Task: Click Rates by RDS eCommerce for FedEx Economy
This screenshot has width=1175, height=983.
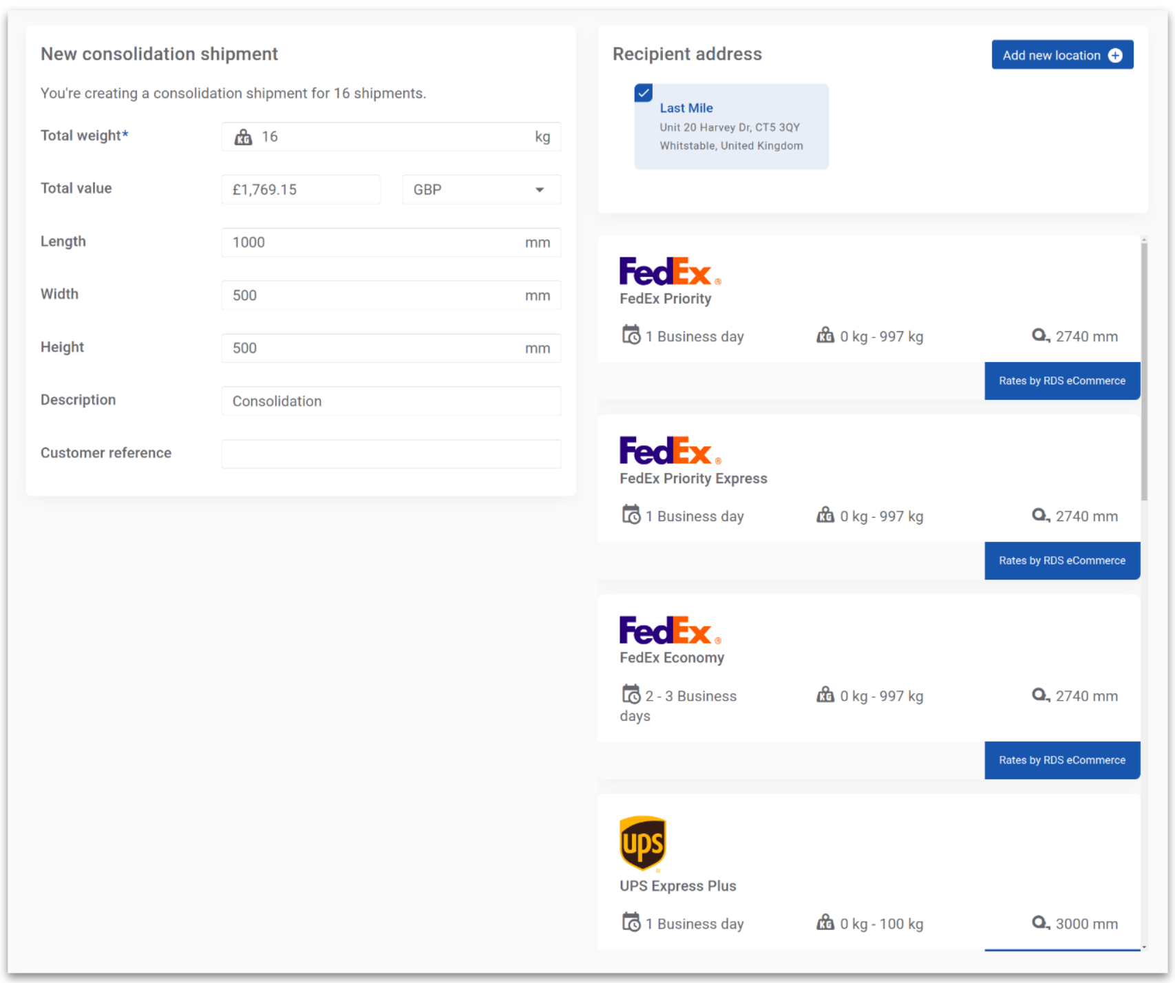Action: (1061, 760)
